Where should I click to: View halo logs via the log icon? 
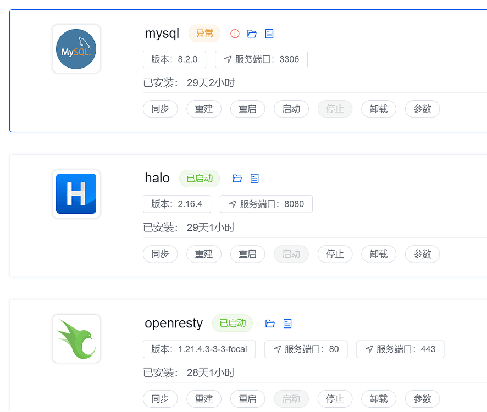click(254, 178)
